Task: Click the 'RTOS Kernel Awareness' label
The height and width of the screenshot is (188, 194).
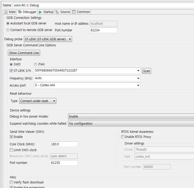Action: 137,132
